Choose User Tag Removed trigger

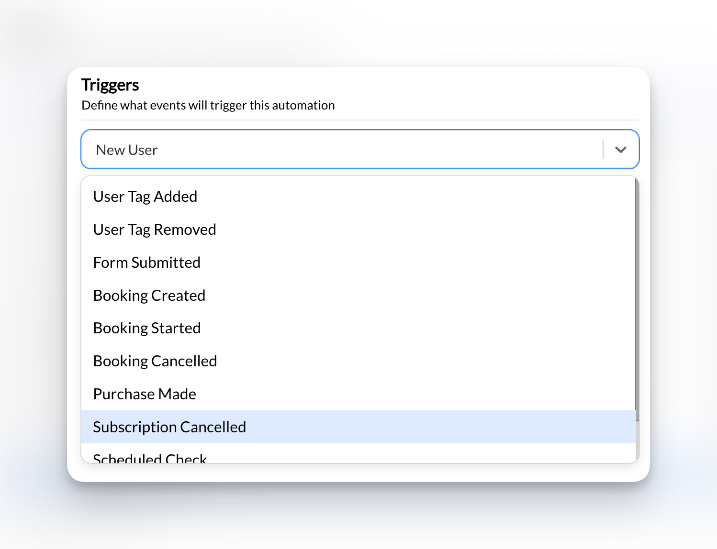tap(155, 230)
